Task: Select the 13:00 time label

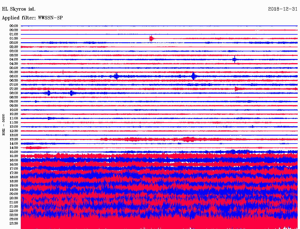Action: [14, 135]
